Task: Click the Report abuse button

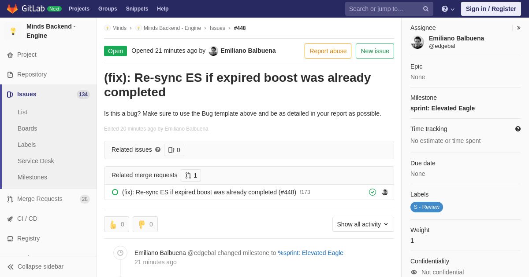Action: pyautogui.click(x=328, y=51)
